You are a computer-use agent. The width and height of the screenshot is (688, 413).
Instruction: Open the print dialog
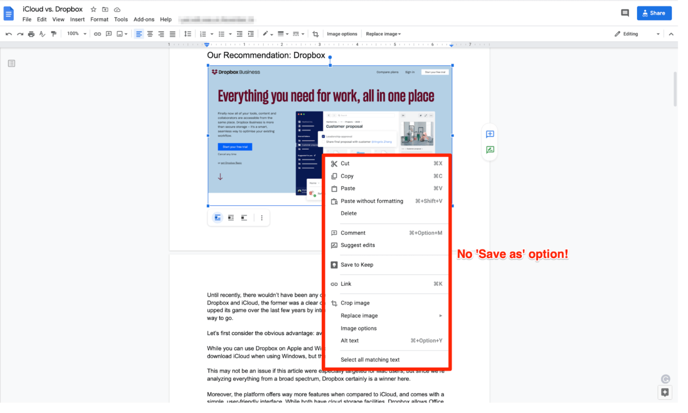point(31,33)
